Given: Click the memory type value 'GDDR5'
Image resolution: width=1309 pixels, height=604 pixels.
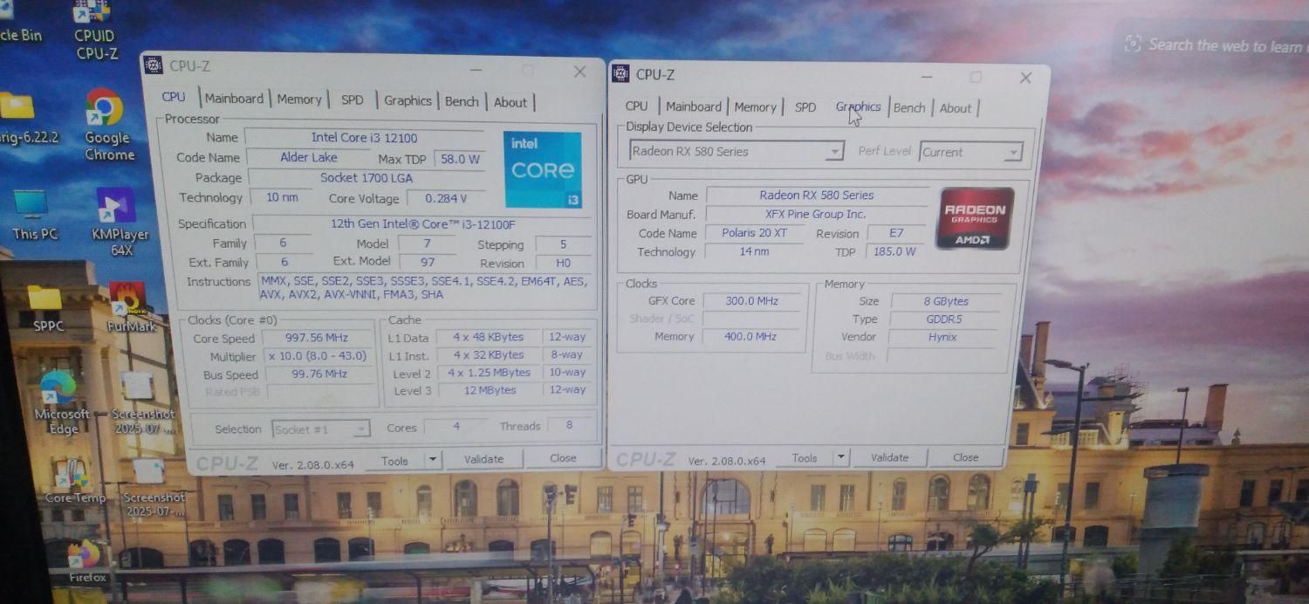Looking at the screenshot, I should pos(943,319).
